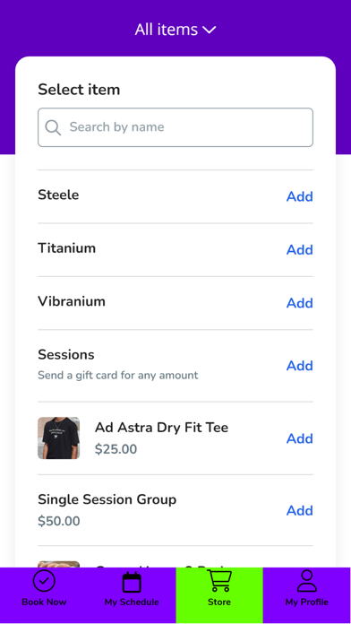The height and width of the screenshot is (624, 351).
Task: Select the Single Session Group title
Action: click(x=107, y=499)
